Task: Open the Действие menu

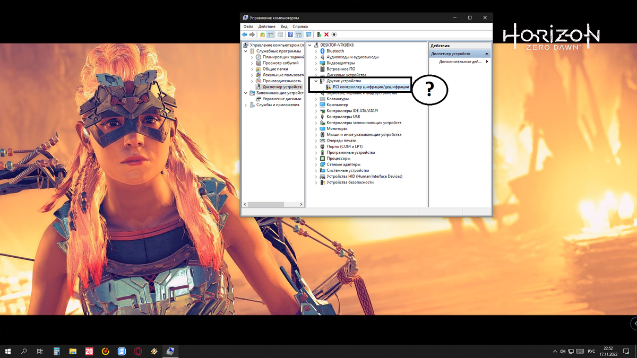Action: tap(266, 27)
